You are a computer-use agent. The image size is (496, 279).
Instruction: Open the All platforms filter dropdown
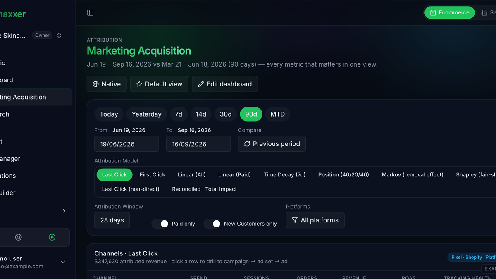315,220
